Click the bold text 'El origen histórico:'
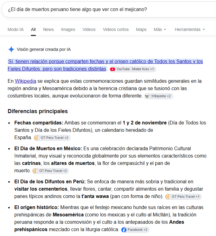This screenshot has height=236, width=216. tap(37, 207)
